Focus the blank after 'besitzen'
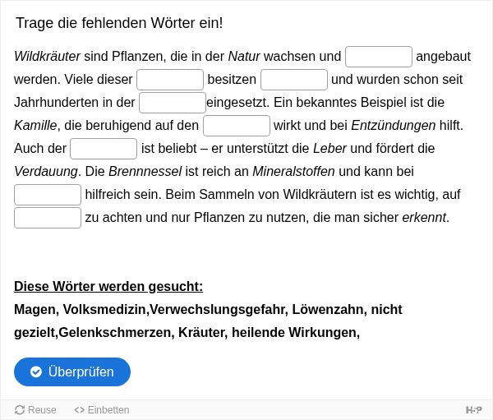The height and width of the screenshot is (420, 493). pos(294,80)
